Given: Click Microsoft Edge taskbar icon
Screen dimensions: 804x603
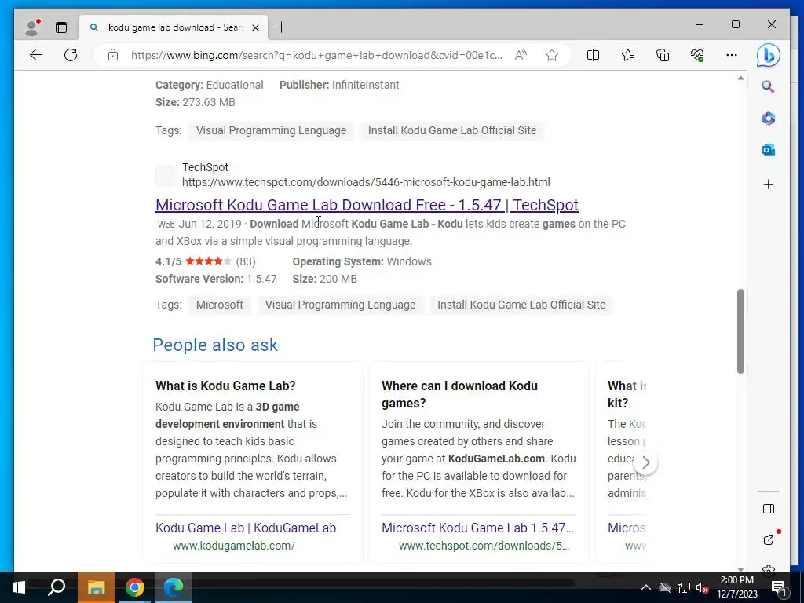Looking at the screenshot, I should tap(174, 587).
